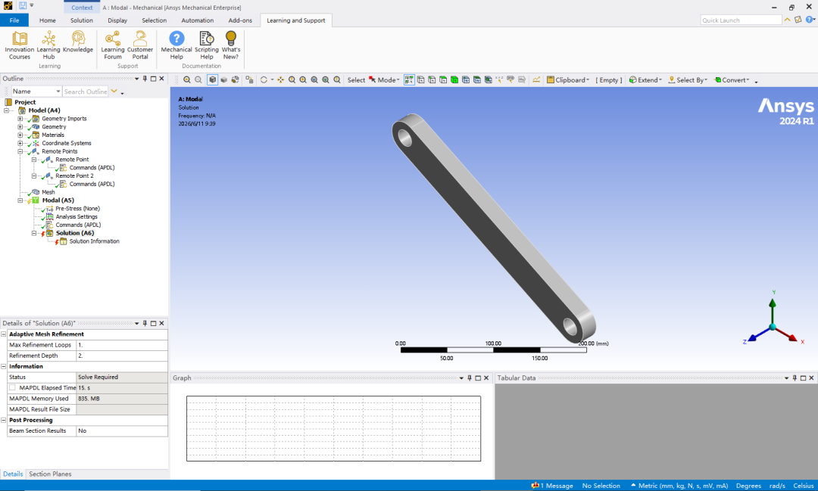Screen dimensions: 818x491
Task: Maximize the Graph panel
Action: tap(478, 378)
